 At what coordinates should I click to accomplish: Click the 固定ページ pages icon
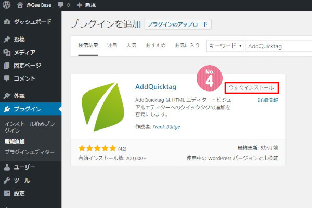[7, 66]
